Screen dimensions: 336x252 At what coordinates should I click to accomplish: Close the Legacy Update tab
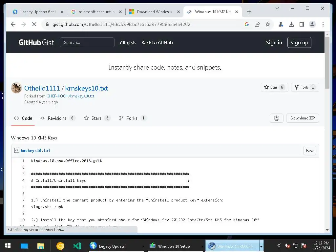[x=62, y=12]
